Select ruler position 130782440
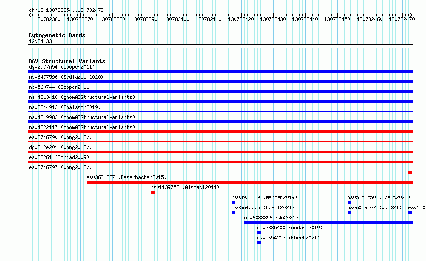Image resolution: width=426 pixels, height=261 pixels. click(305, 19)
